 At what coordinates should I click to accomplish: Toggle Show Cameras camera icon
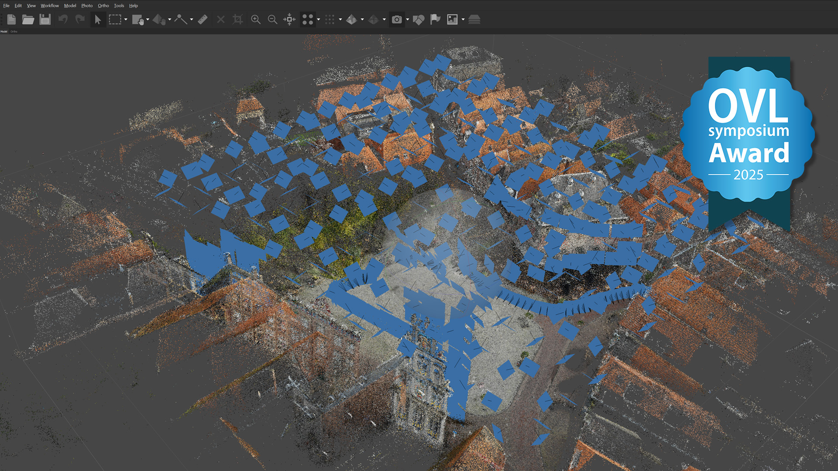(396, 19)
